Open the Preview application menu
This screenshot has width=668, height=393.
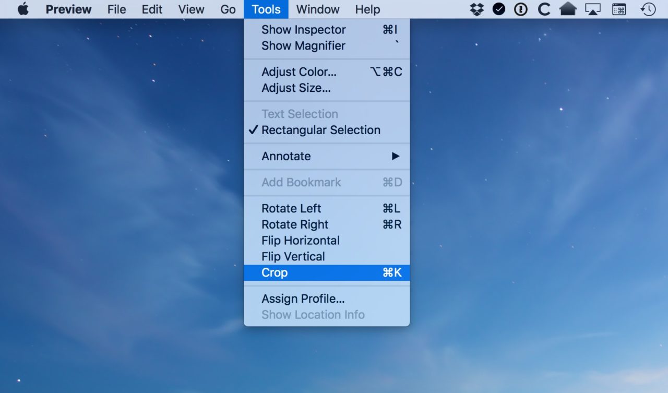tap(68, 9)
